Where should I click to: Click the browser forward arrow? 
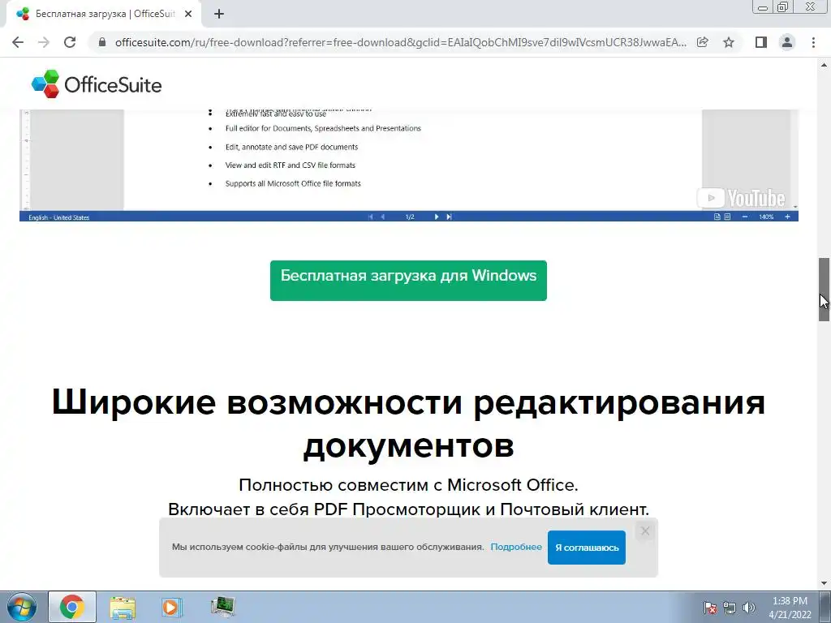click(44, 42)
